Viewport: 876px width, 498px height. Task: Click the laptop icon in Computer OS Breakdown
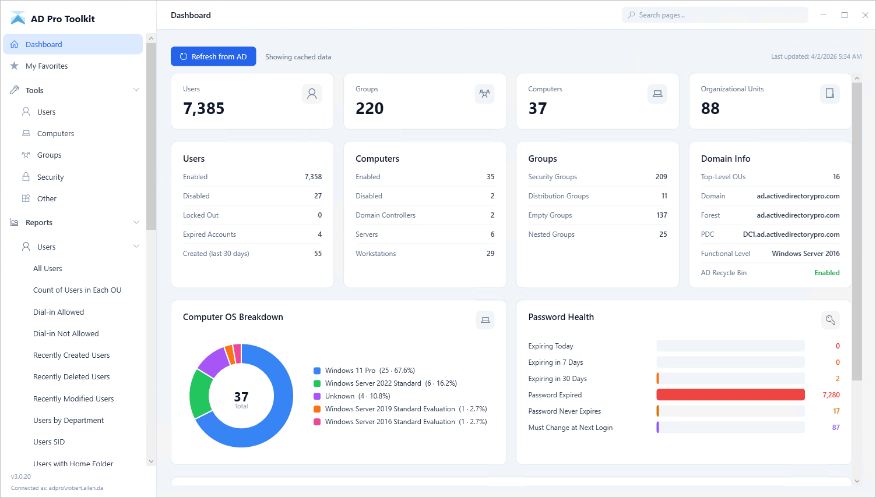pyautogui.click(x=485, y=320)
